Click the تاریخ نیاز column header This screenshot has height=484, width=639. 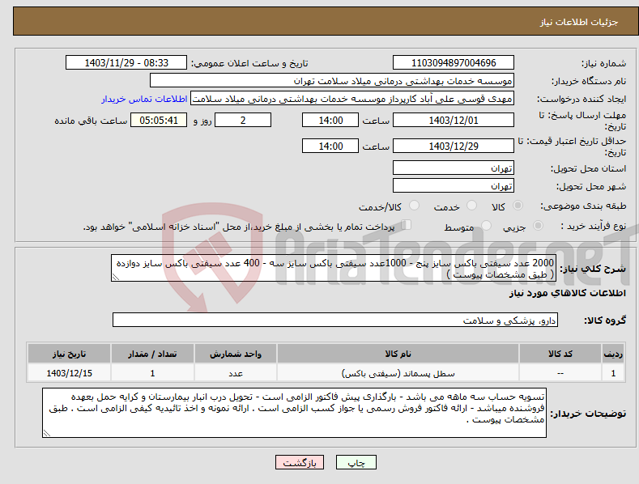click(x=70, y=354)
